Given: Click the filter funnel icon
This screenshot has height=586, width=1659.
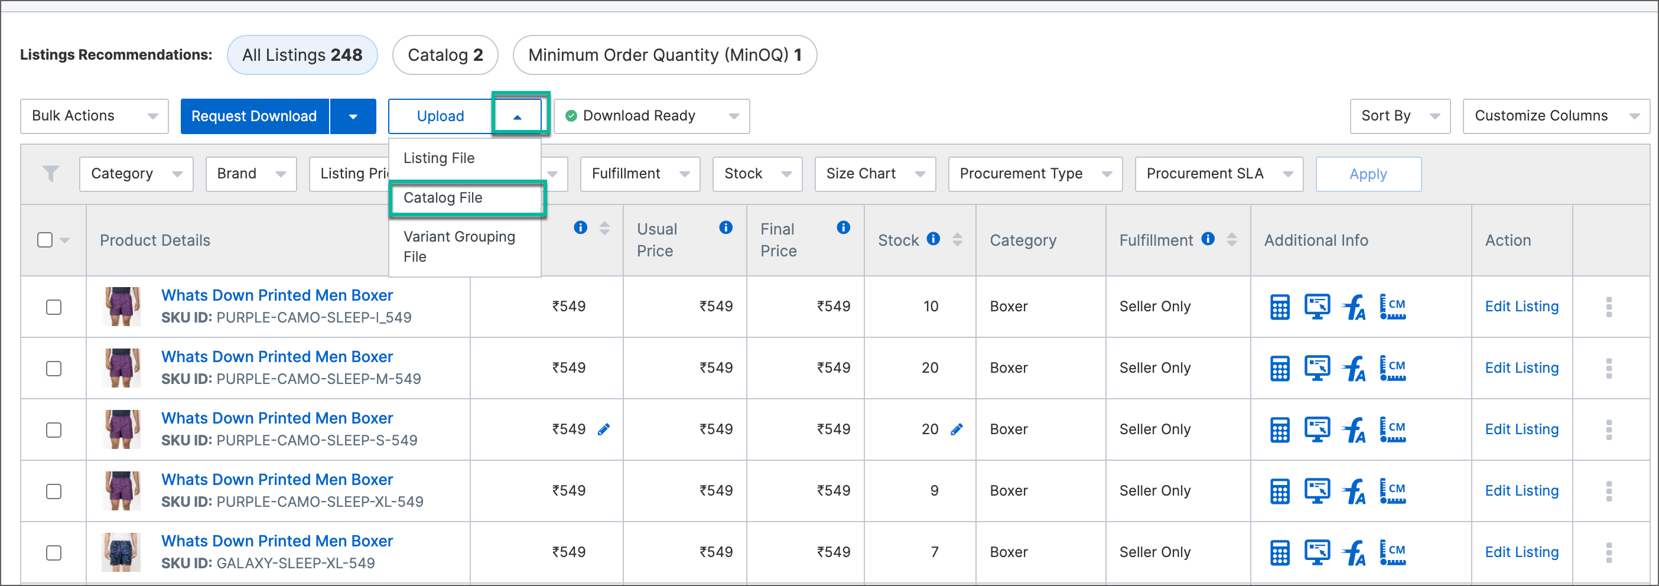Looking at the screenshot, I should click(51, 174).
